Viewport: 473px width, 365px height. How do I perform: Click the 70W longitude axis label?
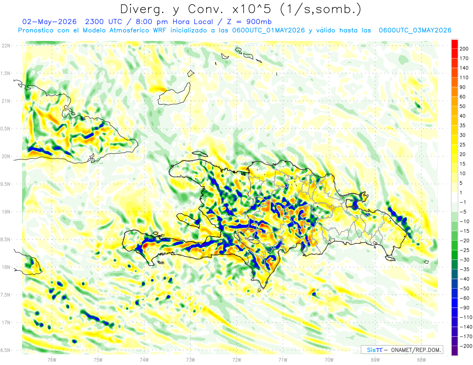click(x=329, y=359)
